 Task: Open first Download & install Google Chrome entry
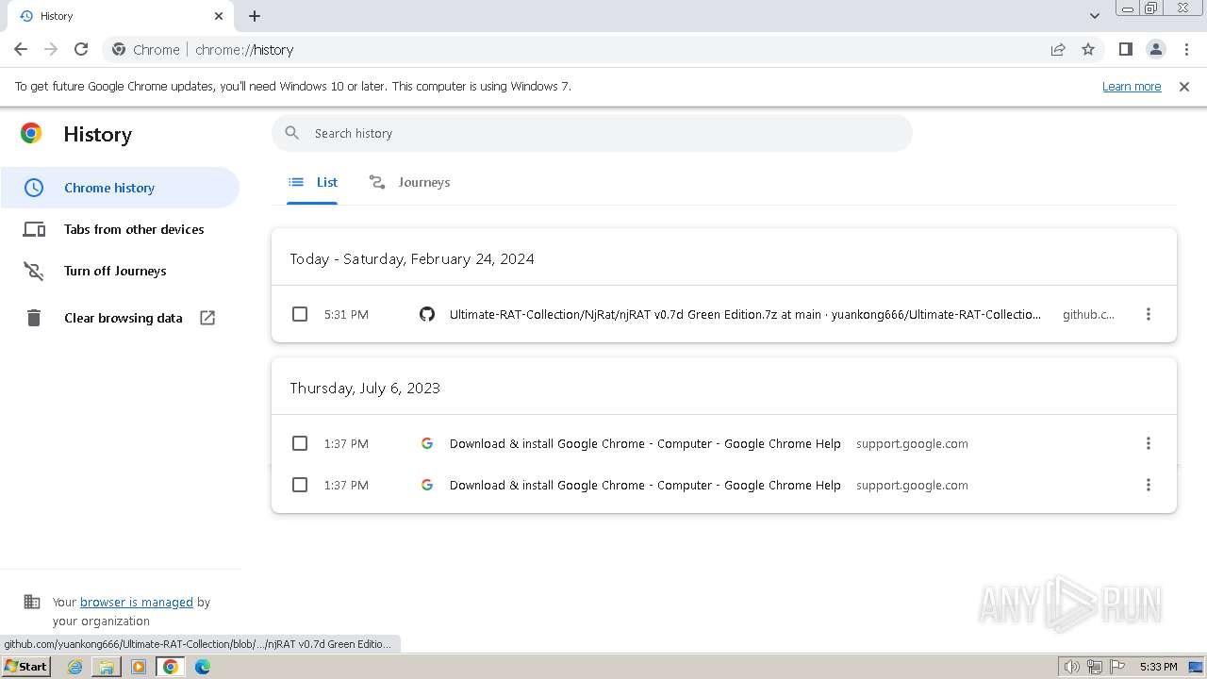(645, 443)
